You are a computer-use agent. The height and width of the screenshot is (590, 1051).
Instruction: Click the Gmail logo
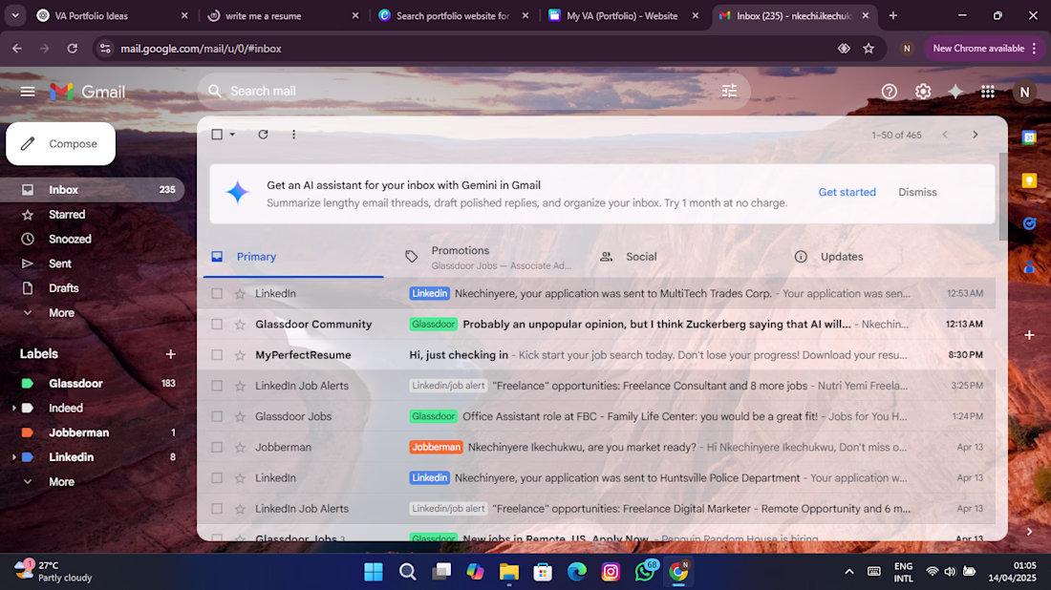87,92
